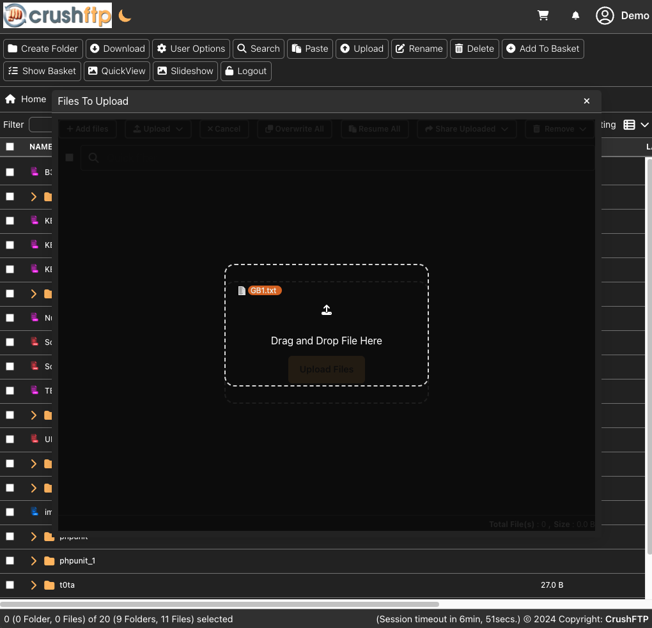Viewport: 652px width, 628px height.
Task: Click the vertical scrollbar on the right
Action: pos(649,356)
